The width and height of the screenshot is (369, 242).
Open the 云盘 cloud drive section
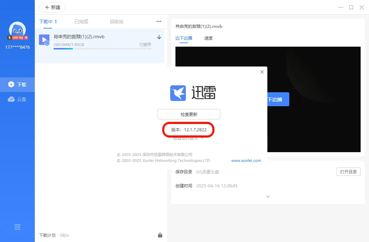17,99
